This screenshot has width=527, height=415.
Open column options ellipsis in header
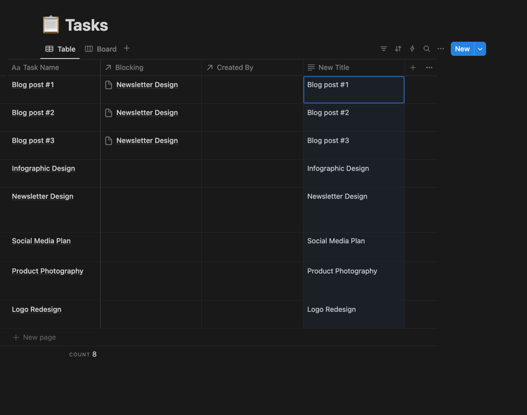point(429,68)
